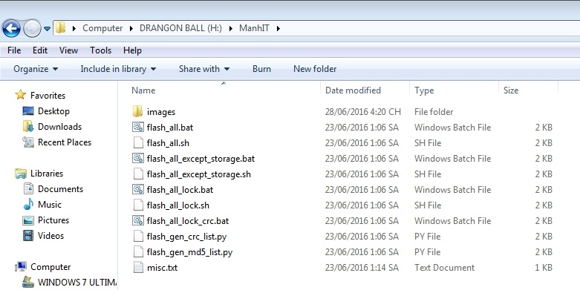The image size is (580, 290).
Task: Click the New folder button
Action: pos(315,69)
